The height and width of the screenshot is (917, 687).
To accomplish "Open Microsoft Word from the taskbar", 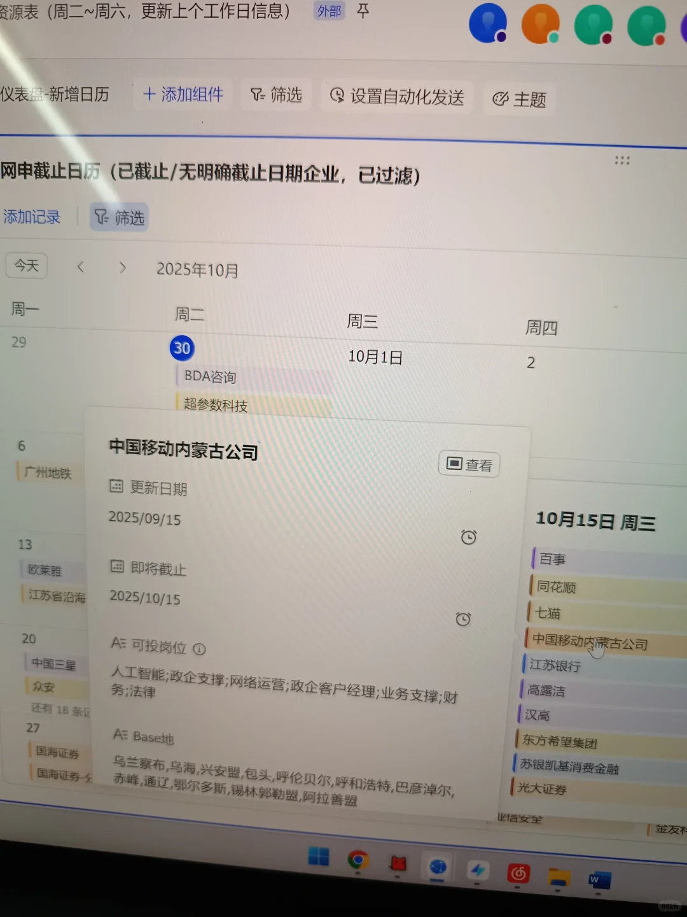I will 599,880.
